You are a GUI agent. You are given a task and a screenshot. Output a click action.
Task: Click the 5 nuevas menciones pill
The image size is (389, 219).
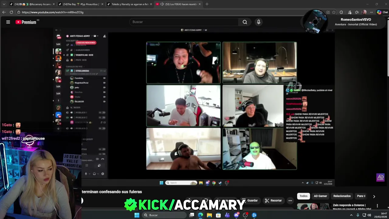(x=86, y=43)
